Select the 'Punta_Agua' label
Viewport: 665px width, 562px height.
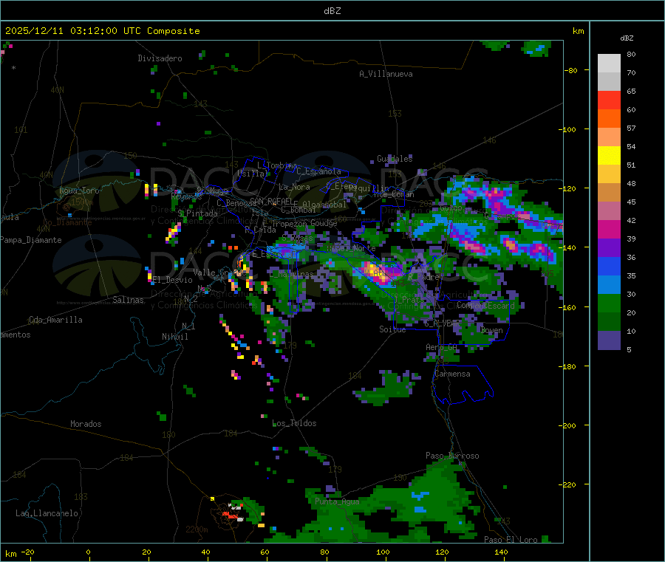[337, 501]
